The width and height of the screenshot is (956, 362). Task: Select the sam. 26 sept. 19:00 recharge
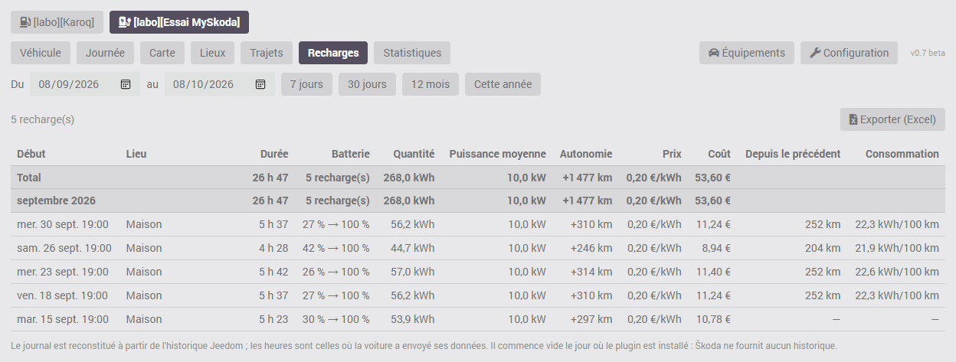[x=478, y=248]
